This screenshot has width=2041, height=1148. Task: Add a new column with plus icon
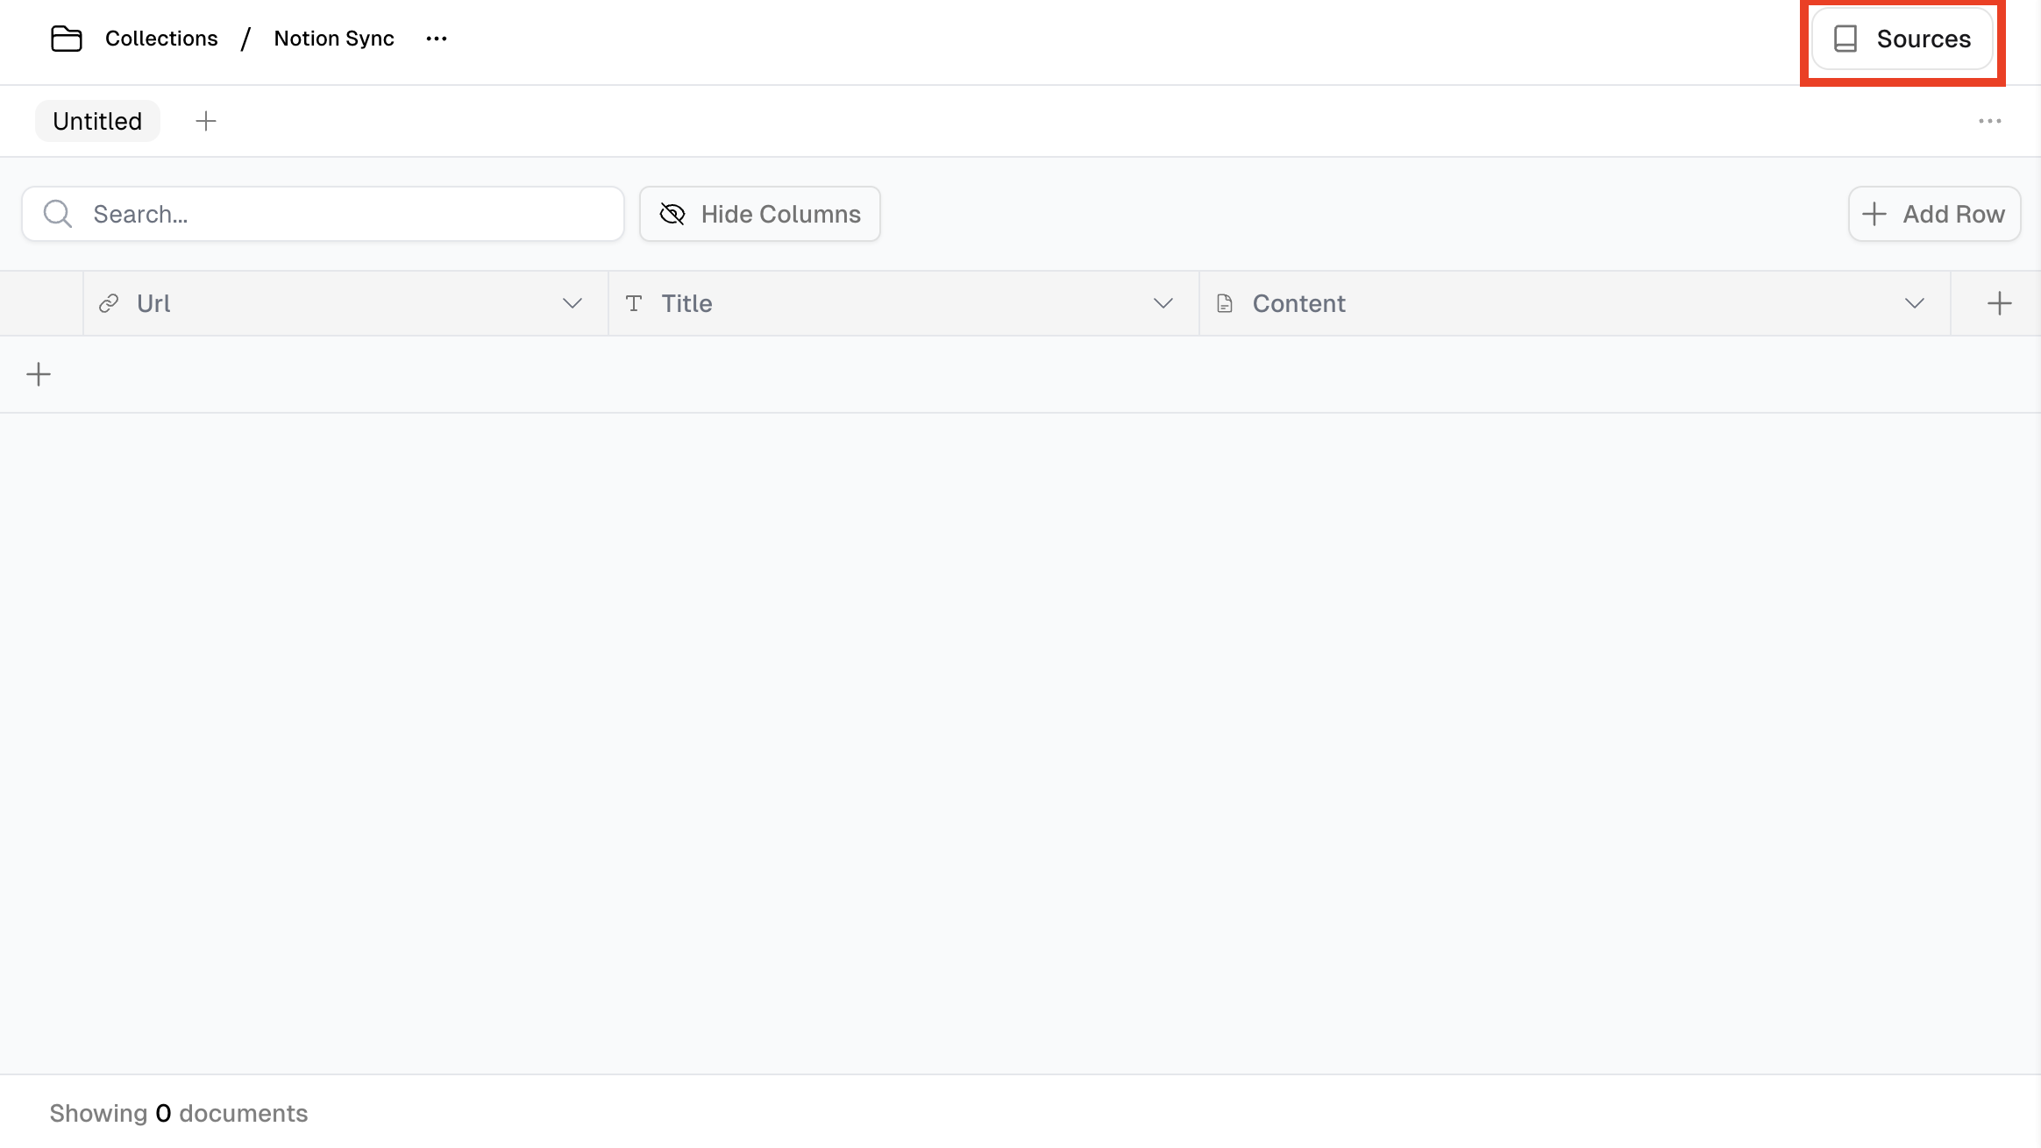coord(1999,303)
